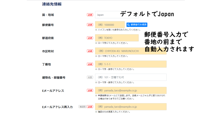Click the 必須 badge next to 国・地域
The image size is (212, 123).
tap(90, 15)
